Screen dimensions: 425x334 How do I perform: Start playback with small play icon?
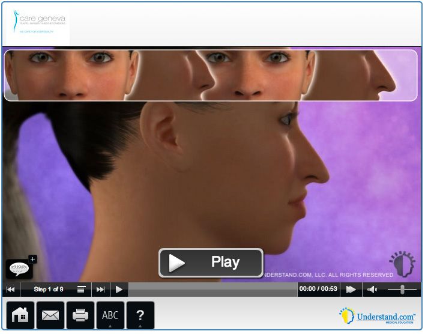point(119,290)
